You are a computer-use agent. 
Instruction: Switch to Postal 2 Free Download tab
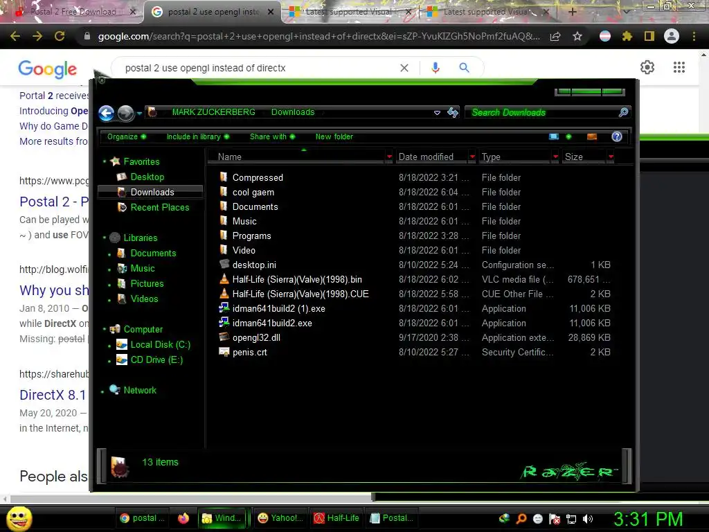[72, 12]
